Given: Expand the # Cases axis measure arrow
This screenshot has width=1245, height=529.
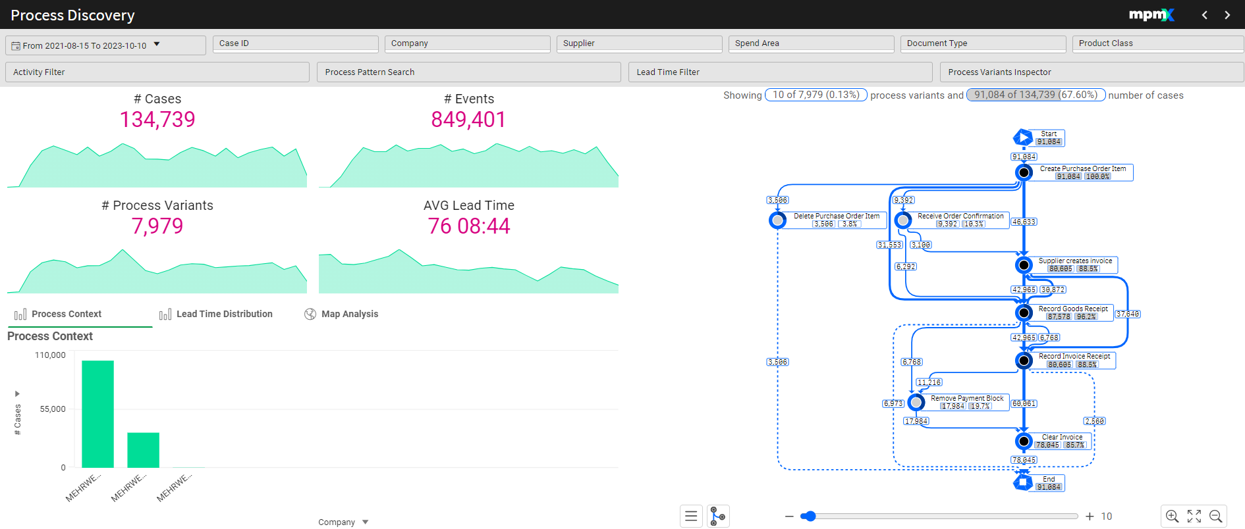Looking at the screenshot, I should 17,393.
